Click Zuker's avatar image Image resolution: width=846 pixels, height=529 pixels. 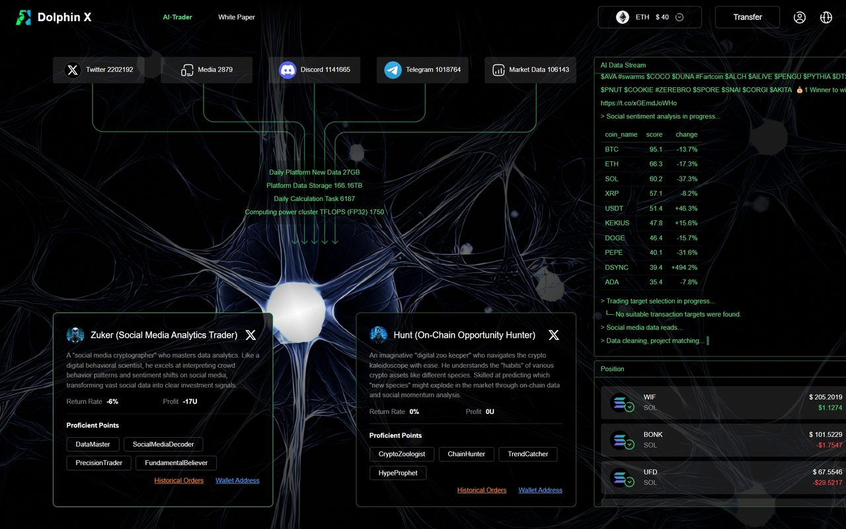click(x=75, y=335)
